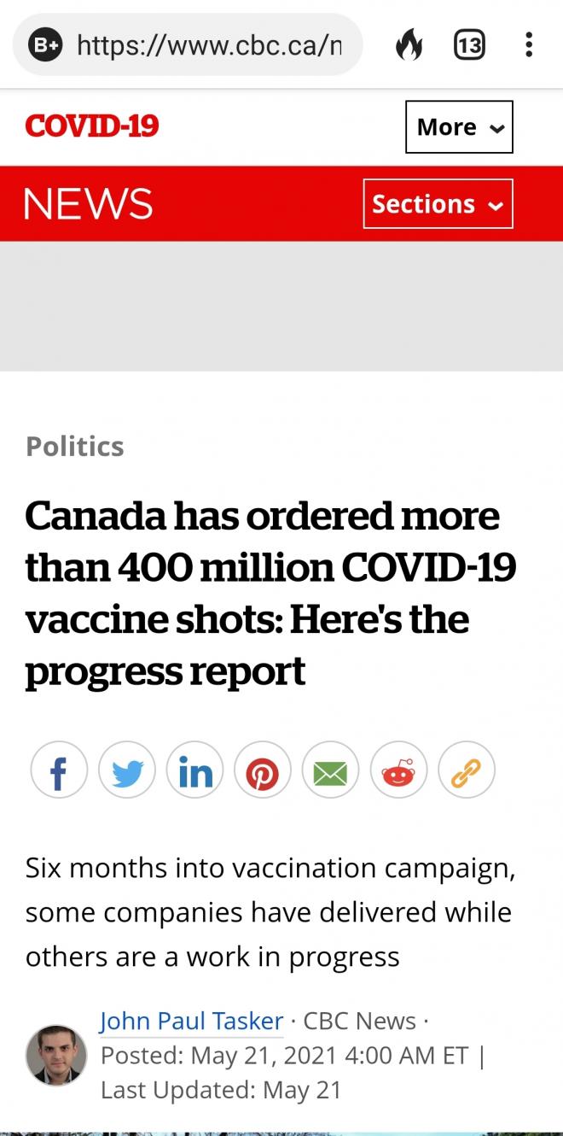The image size is (563, 1136).
Task: Go to CBC NEWS home
Action: tap(88, 204)
